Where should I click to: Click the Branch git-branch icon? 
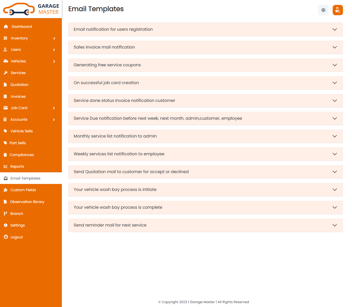(6, 213)
